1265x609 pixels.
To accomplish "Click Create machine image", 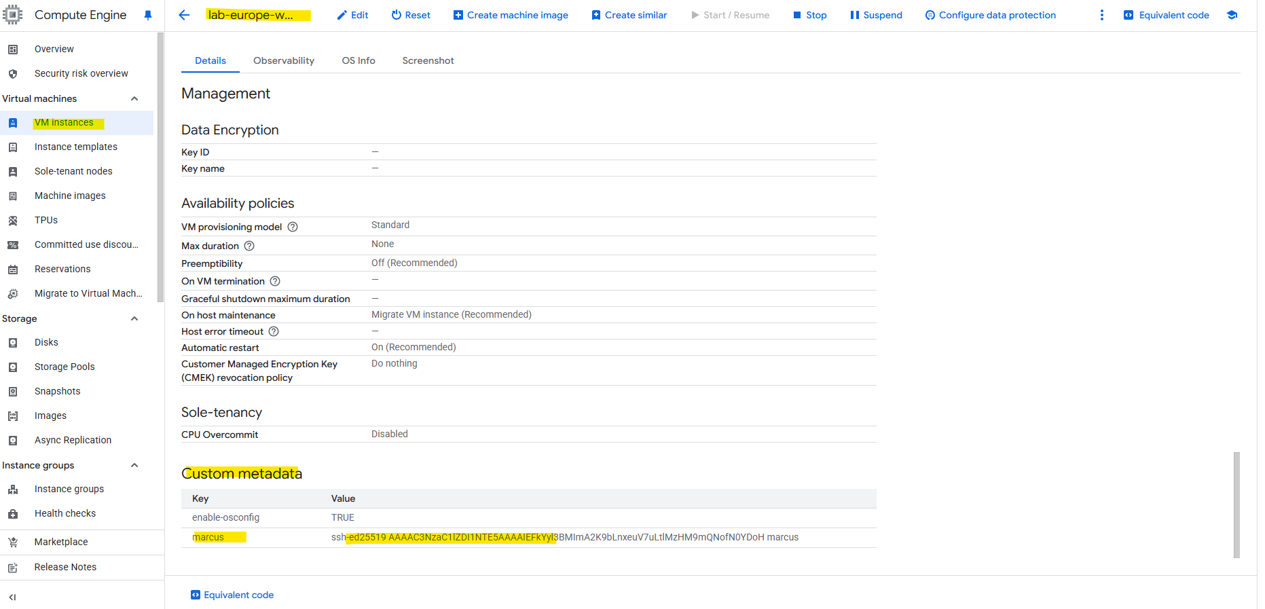I will point(511,15).
